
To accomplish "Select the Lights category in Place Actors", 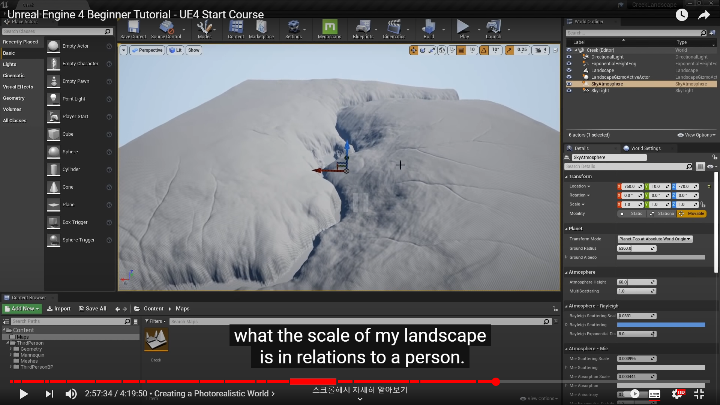I will (10, 64).
